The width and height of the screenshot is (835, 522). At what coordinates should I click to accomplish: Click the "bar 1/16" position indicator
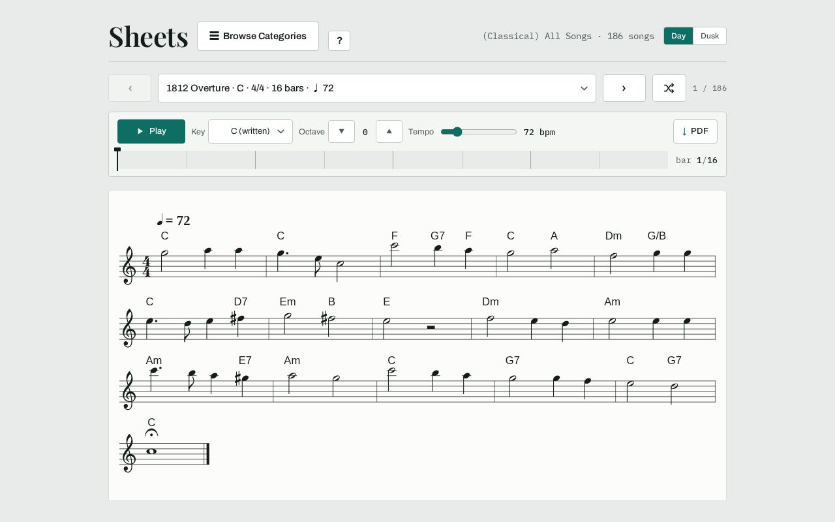[697, 161]
